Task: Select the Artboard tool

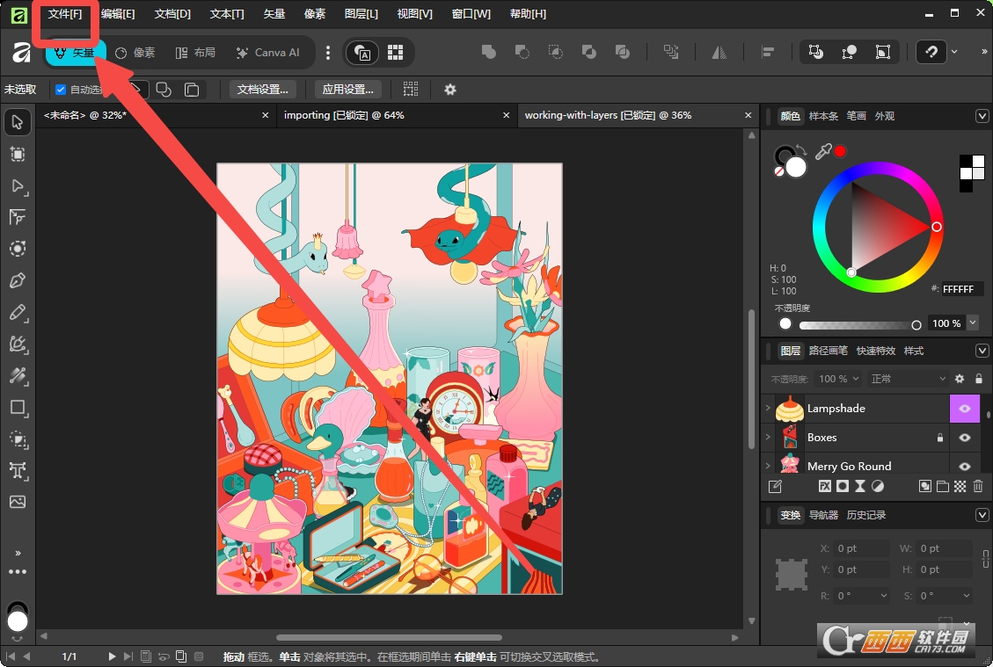Action: click(x=18, y=155)
